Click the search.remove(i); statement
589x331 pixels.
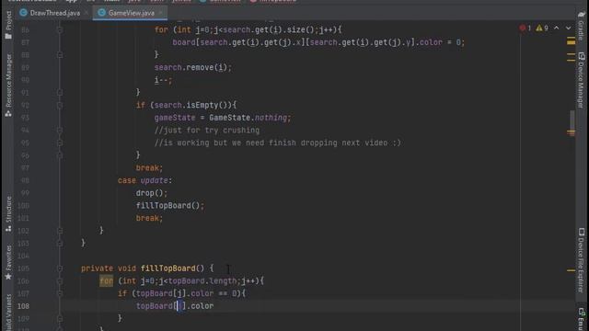193,67
